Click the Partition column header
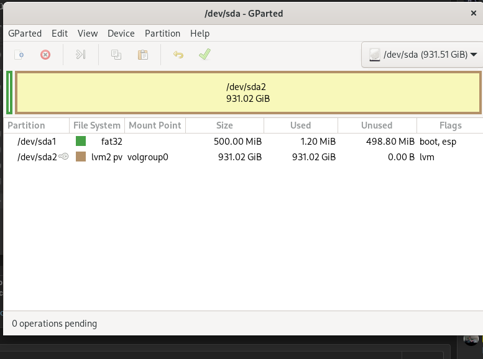Image resolution: width=483 pixels, height=359 pixels. (36, 125)
